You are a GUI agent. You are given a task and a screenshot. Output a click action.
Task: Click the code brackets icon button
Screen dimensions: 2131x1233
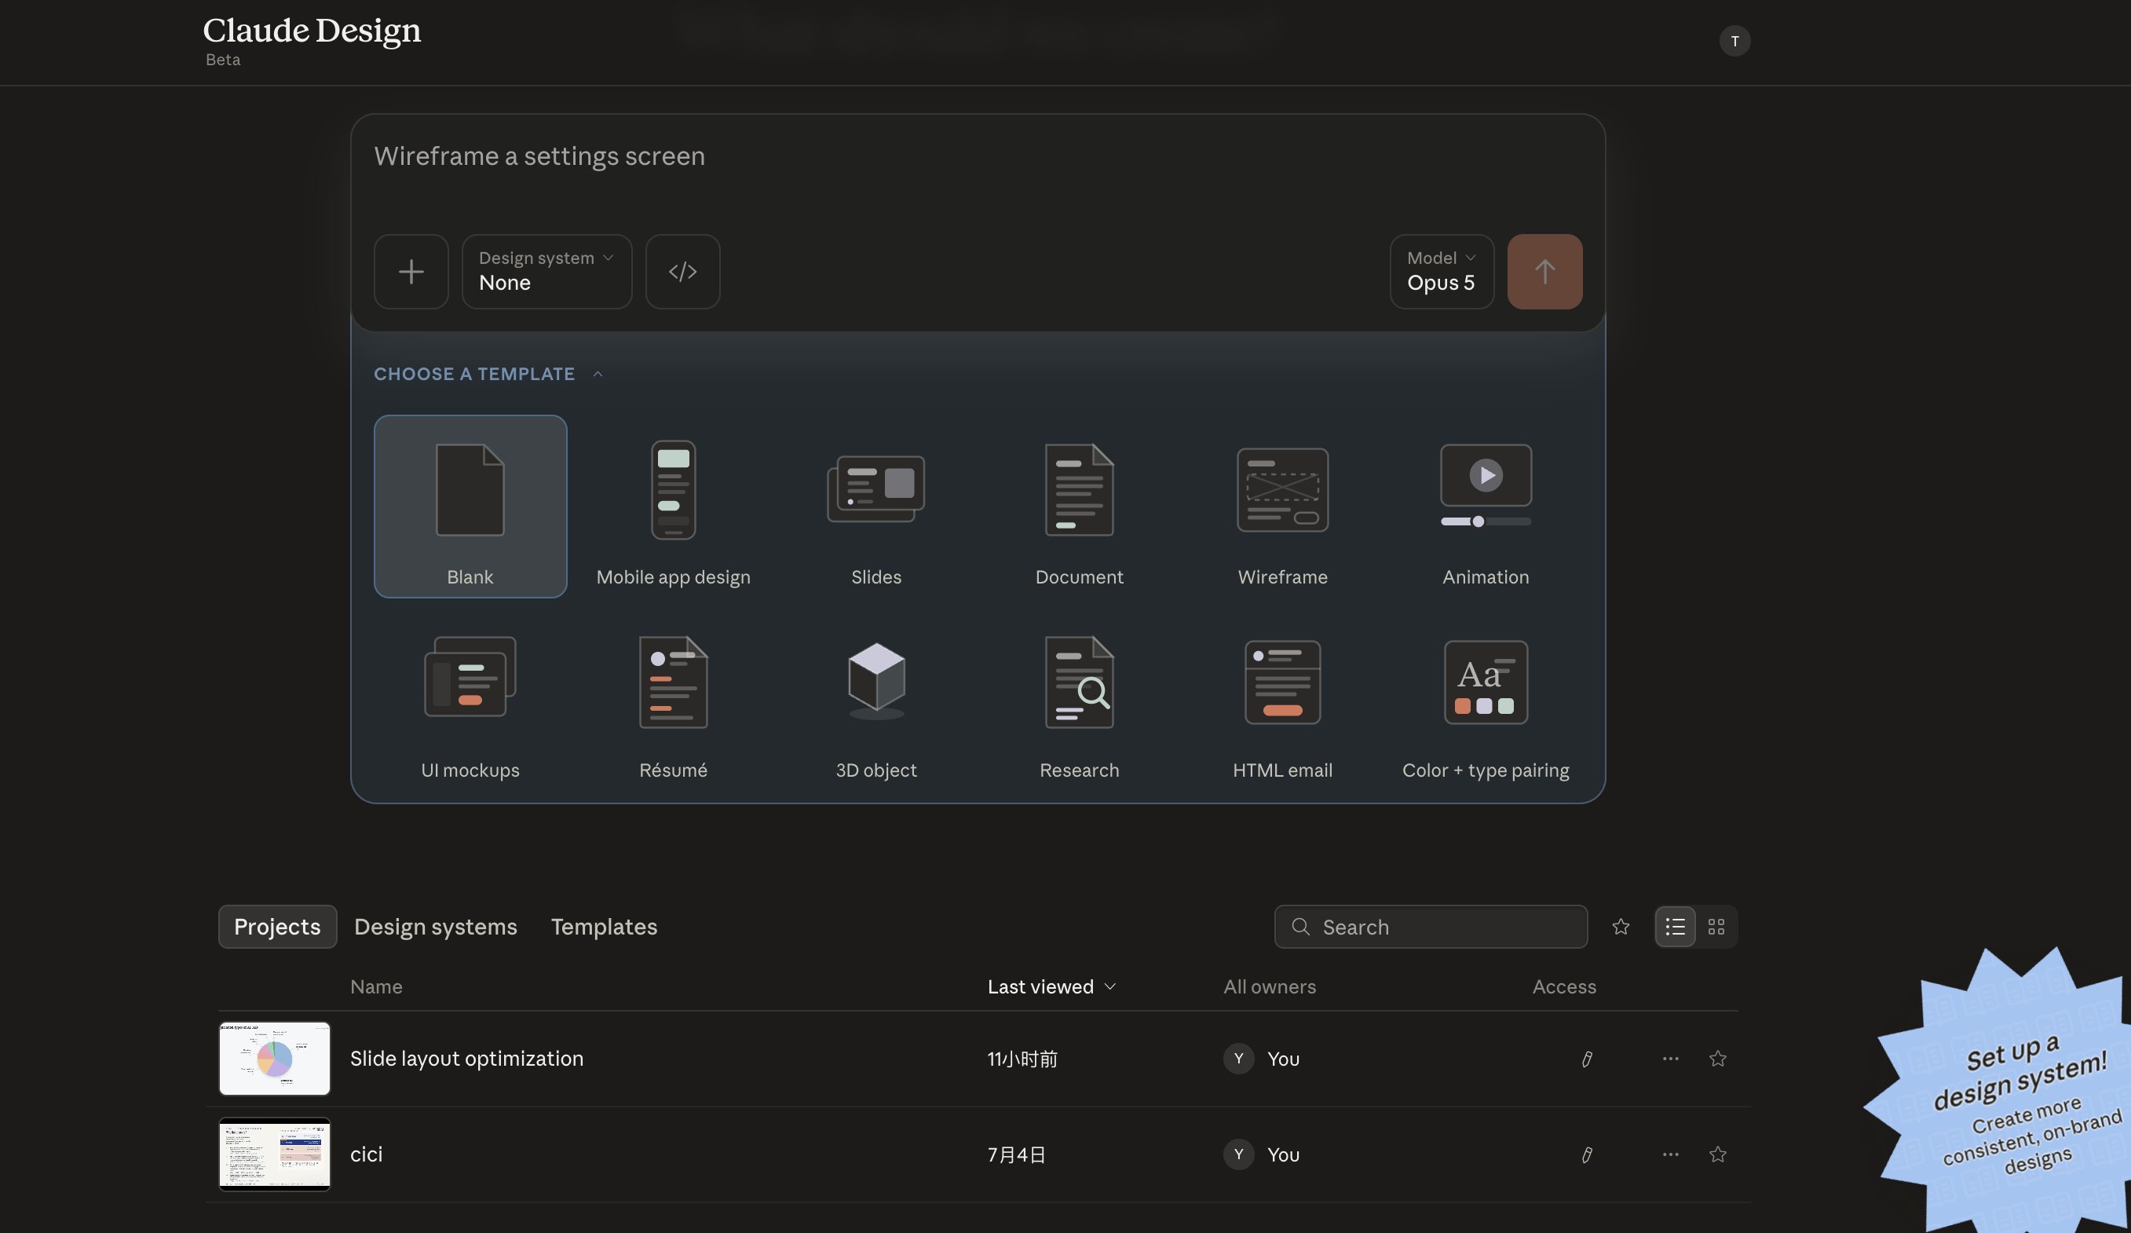pyautogui.click(x=682, y=272)
